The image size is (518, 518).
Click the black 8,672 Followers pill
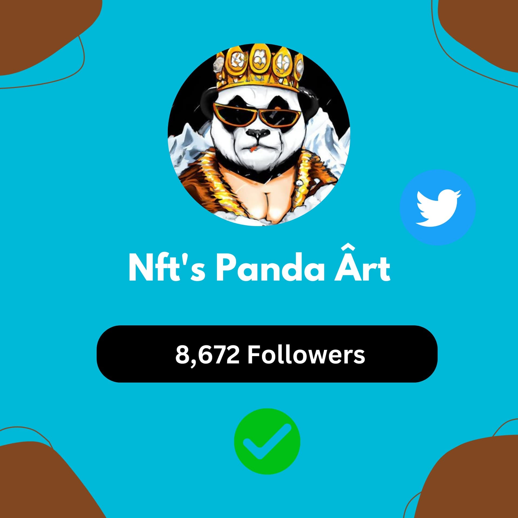(x=267, y=354)
